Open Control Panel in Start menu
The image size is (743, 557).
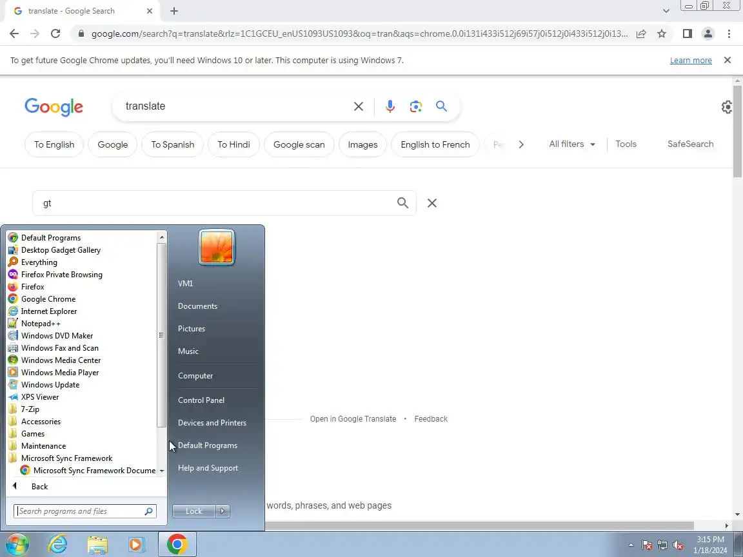[201, 400]
